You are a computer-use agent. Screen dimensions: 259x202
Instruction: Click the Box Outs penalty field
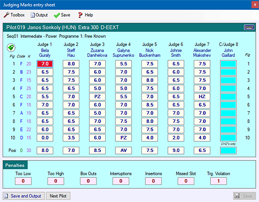click(88, 181)
